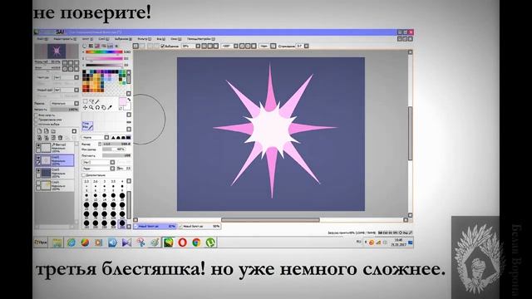Adjust the brush minimum size slider
Viewport: 532px width, 299px height.
[x=114, y=149]
